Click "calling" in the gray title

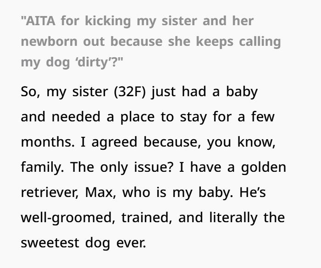260,42
